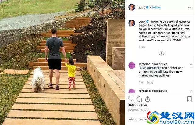Click zuck avatar beside caption
Viewport: 195px width, 125px height.
(x=132, y=23)
